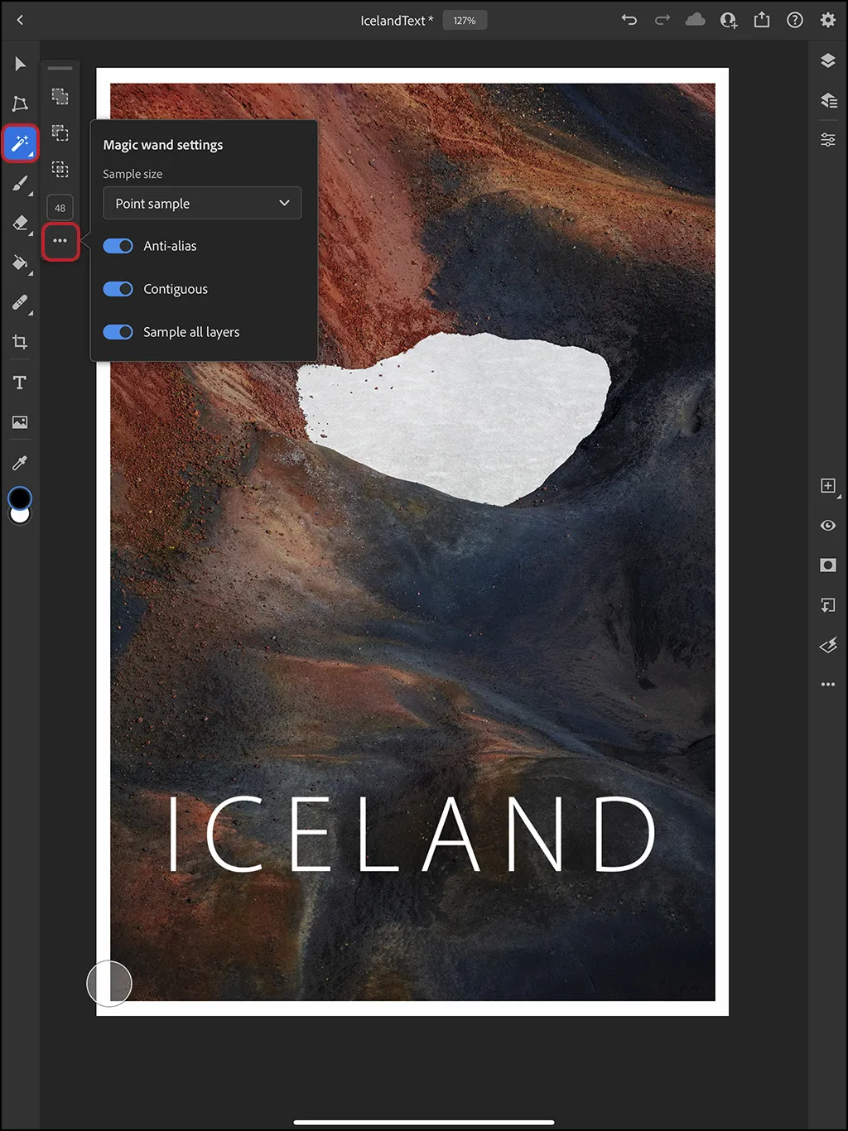The height and width of the screenshot is (1131, 848).
Task: Show the layer mask icon
Action: [x=827, y=565]
